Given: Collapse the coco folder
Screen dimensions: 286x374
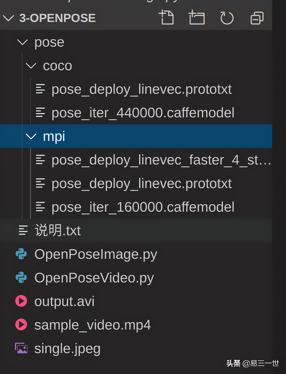Looking at the screenshot, I should [31, 66].
